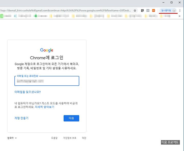
Task: Bookmark this page with the star icon
Action: click(135, 10)
